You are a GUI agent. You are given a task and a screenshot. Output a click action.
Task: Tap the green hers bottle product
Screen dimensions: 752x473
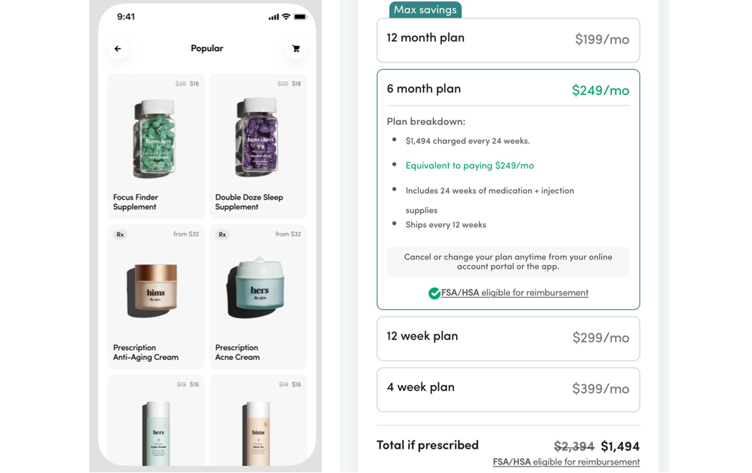click(158, 429)
